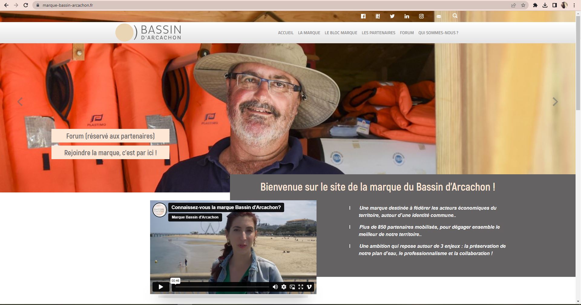Open the Instagram social icon
Viewport: 581px width, 305px height.
[421, 16]
